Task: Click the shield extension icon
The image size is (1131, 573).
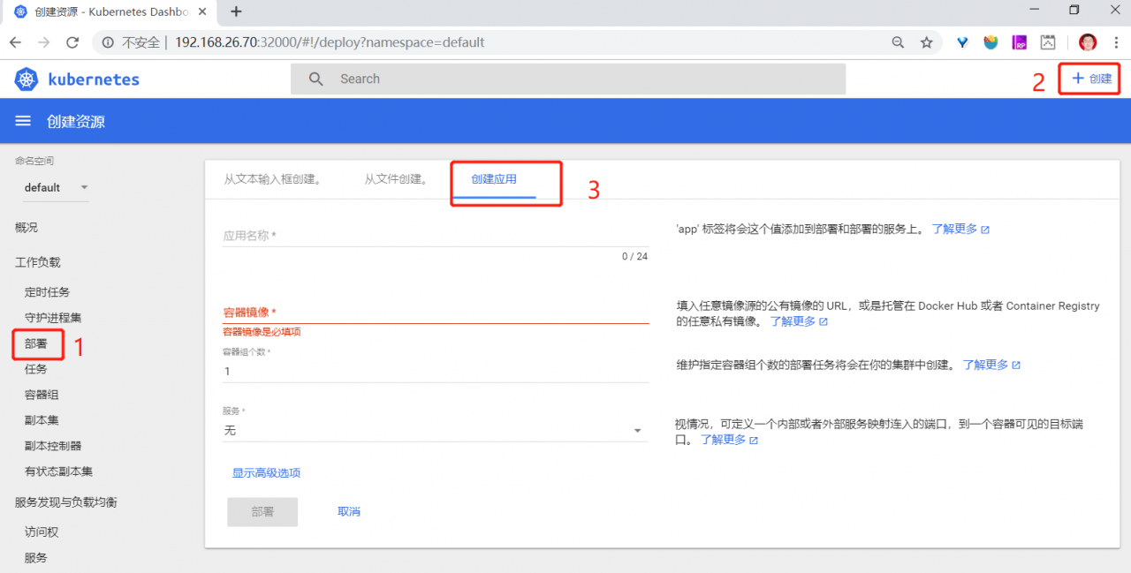Action: pos(991,42)
